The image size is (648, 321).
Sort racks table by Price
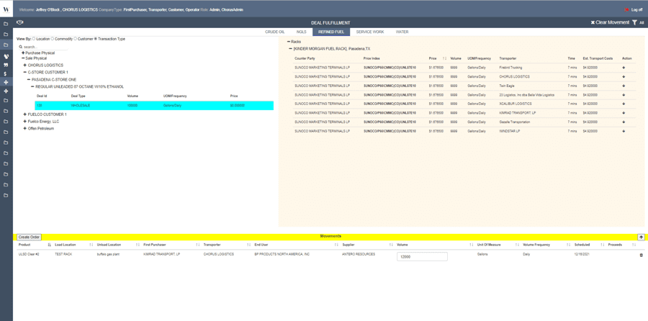444,59
